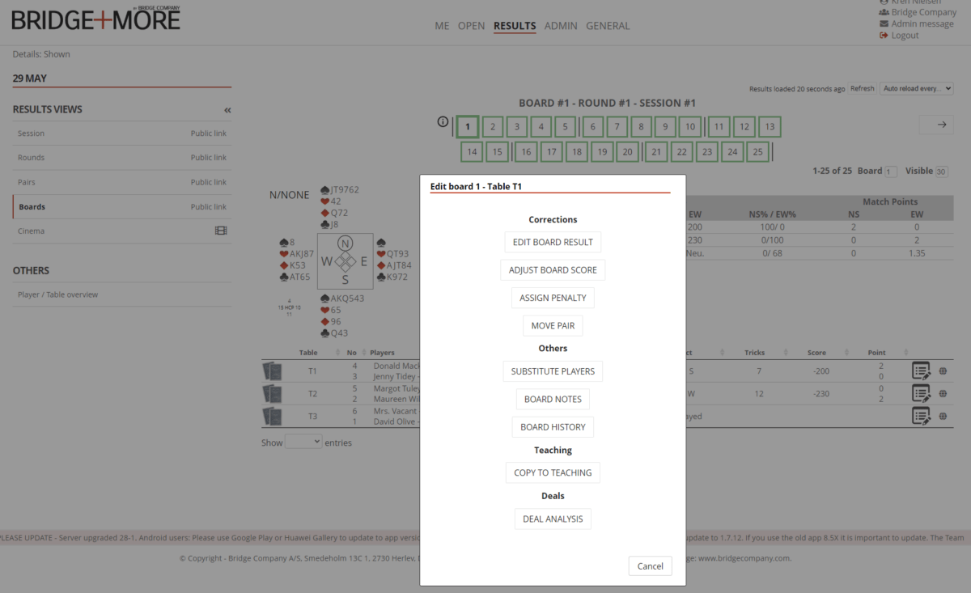Open Public link for Pairs view
The image size is (971, 593).
(208, 182)
